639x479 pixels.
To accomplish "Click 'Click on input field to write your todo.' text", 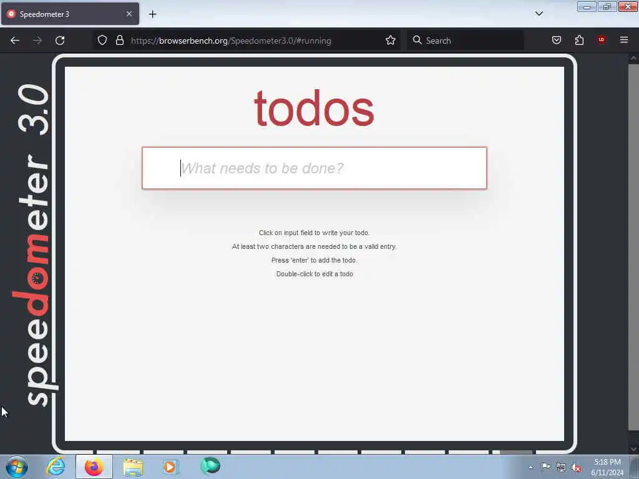I will coord(315,233).
